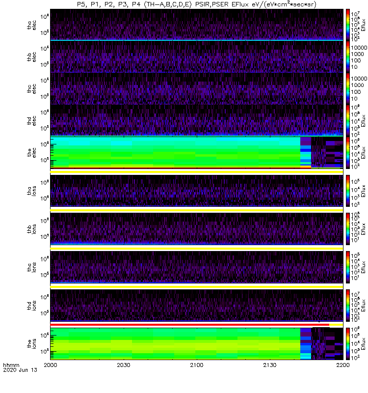
Task: Click the 10^5 tick label on the tha elec axis
Action: (45, 32)
